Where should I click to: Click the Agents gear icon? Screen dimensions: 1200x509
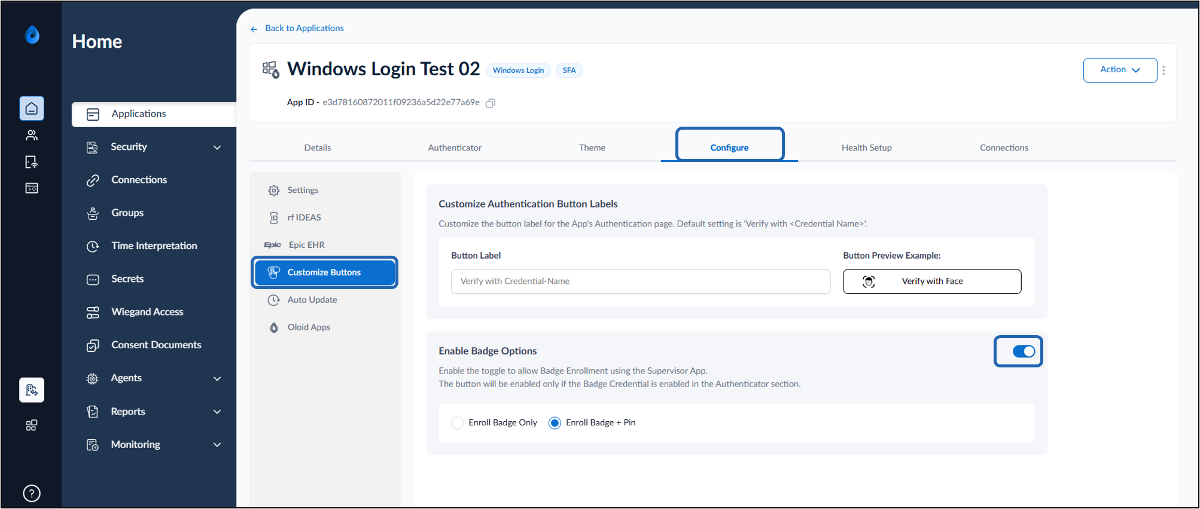tap(93, 378)
